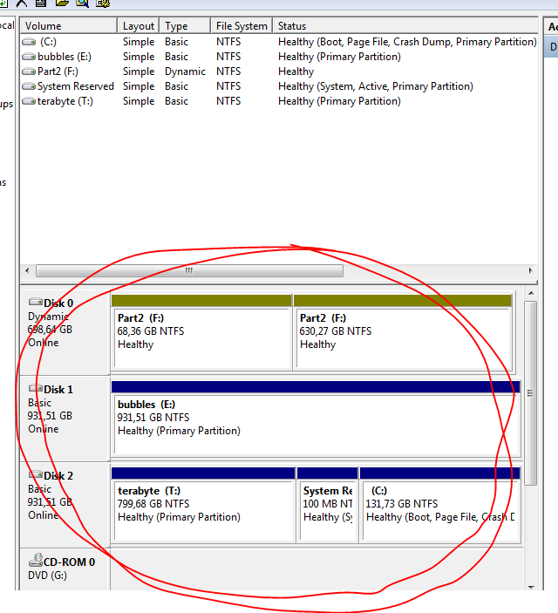Viewport: 558px width, 613px height.
Task: Click the System Reserved volume icon in list
Action: click(x=29, y=86)
